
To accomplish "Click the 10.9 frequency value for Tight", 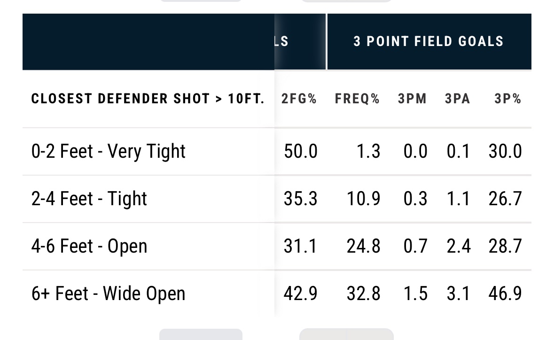I will tap(364, 199).
